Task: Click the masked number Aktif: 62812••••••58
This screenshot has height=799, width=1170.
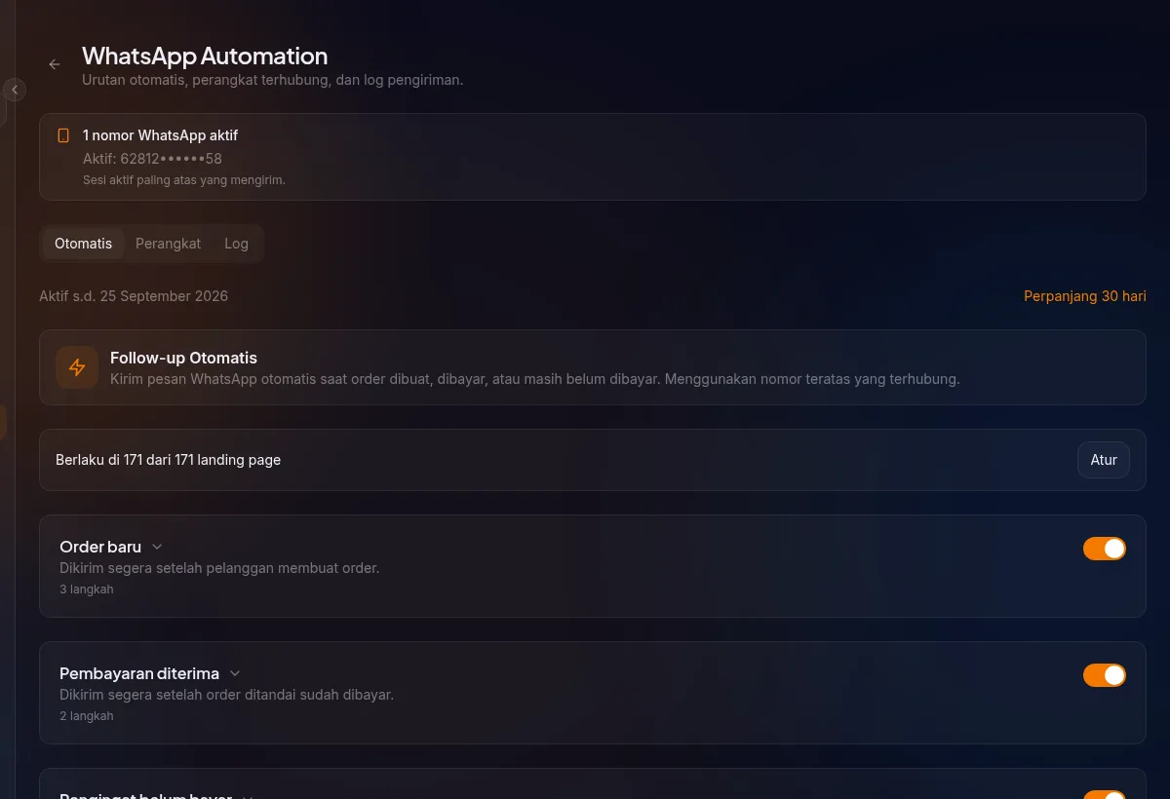Action: coord(152,159)
